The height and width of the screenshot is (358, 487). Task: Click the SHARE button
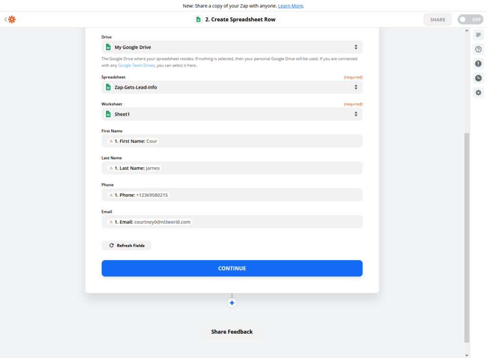pyautogui.click(x=438, y=19)
